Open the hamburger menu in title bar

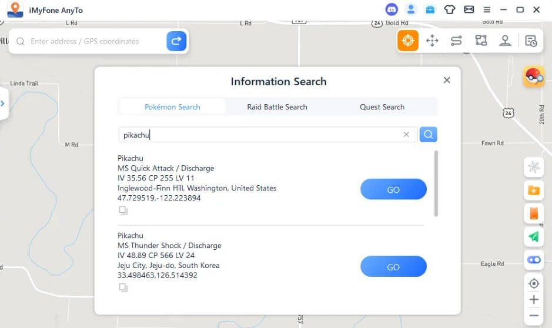tap(487, 9)
